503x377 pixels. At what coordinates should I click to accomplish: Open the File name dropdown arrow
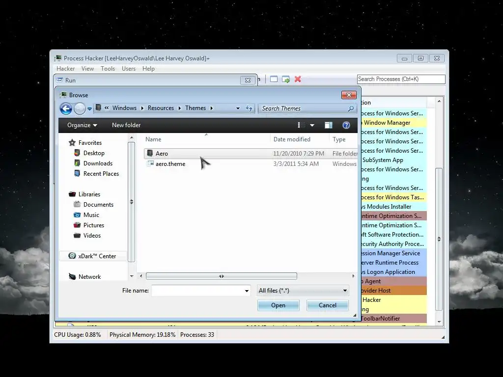click(247, 291)
